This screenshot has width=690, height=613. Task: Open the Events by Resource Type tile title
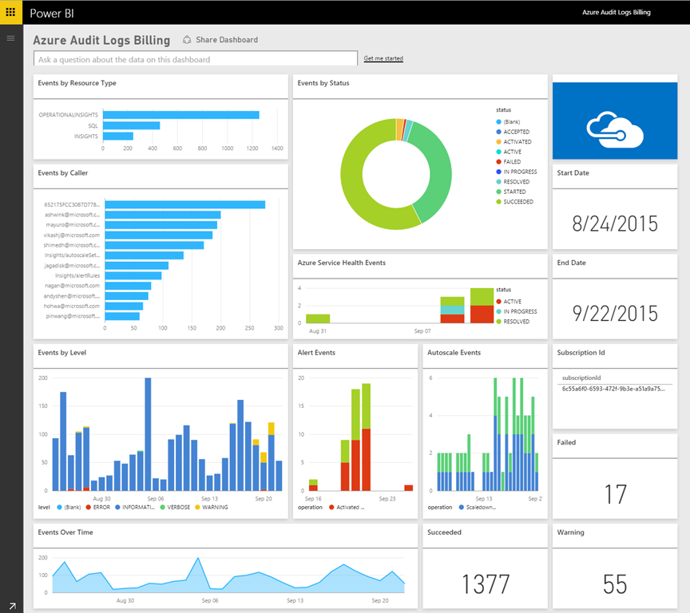tap(77, 83)
